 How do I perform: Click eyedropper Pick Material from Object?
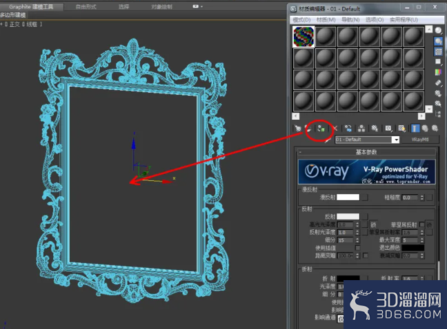tap(328, 140)
